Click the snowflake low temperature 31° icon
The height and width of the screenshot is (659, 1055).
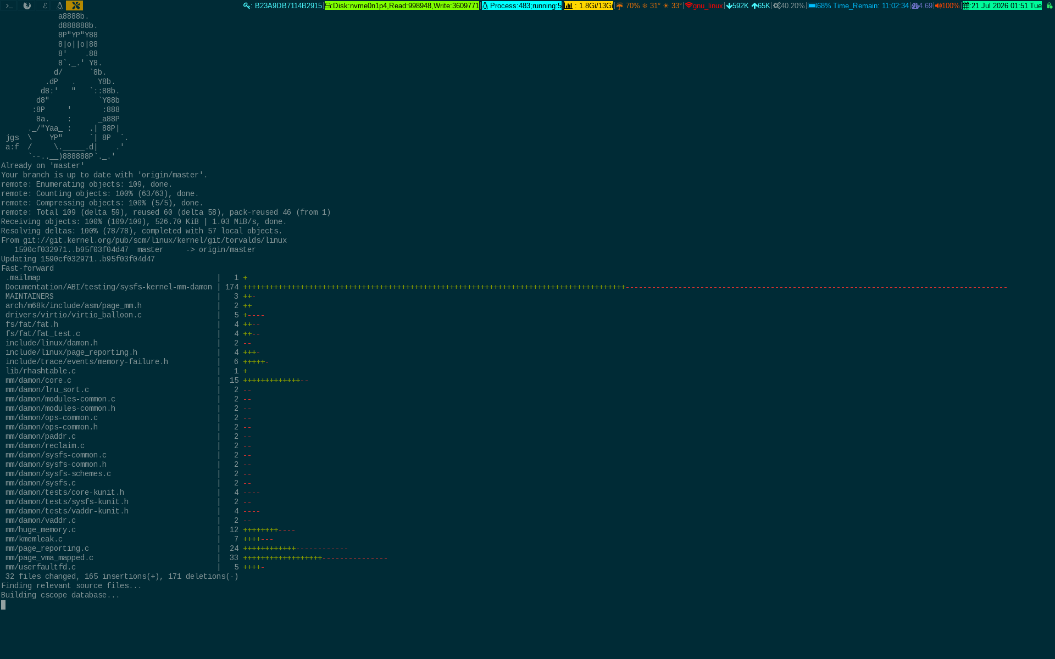[645, 5]
